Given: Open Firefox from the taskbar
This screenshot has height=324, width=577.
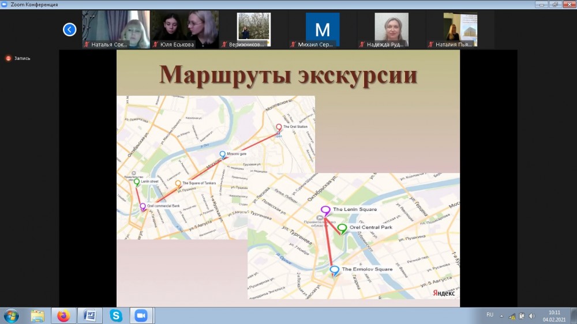Looking at the screenshot, I should tap(63, 316).
